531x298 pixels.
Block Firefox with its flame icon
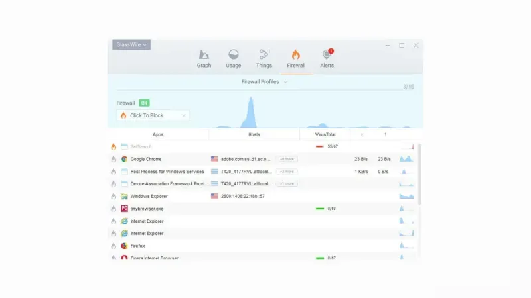point(114,246)
